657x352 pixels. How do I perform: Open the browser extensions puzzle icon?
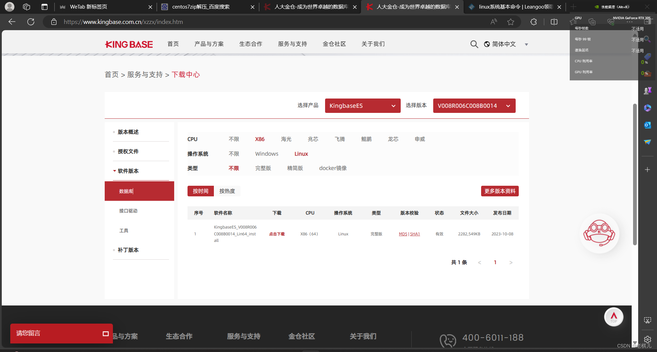(533, 22)
